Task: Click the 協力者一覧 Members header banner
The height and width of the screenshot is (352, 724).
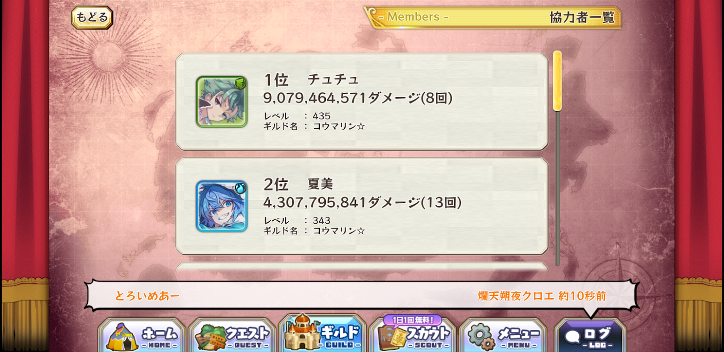Action: coord(493,17)
